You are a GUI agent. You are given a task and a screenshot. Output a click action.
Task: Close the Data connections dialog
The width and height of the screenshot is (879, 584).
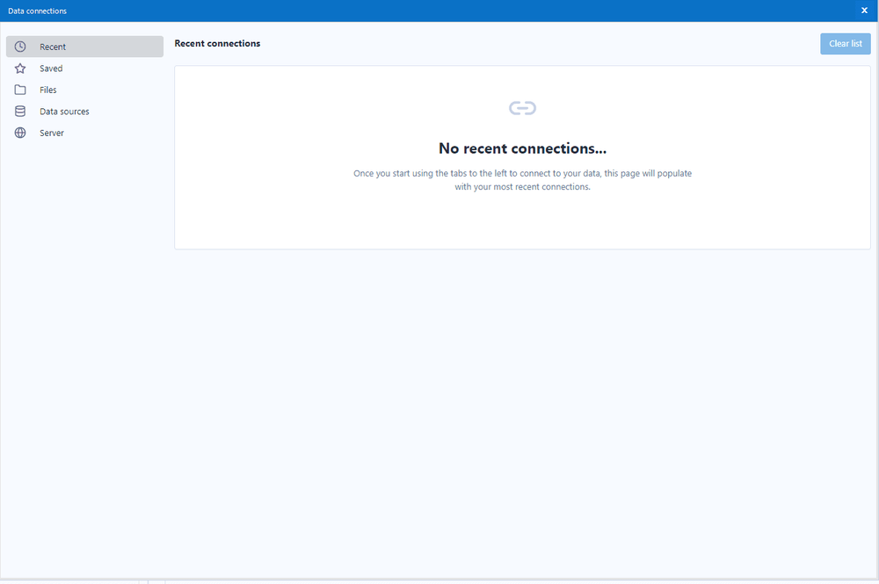864,11
